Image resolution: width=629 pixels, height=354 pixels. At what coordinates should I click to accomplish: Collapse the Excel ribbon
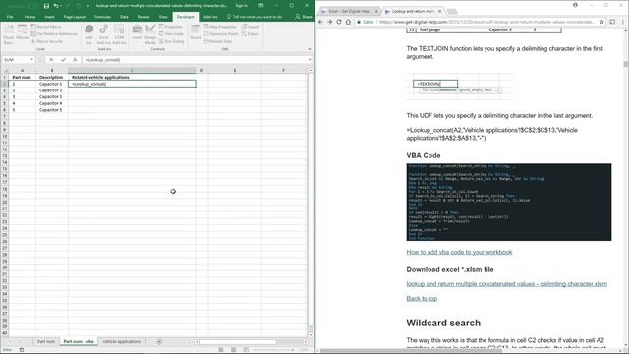point(309,49)
